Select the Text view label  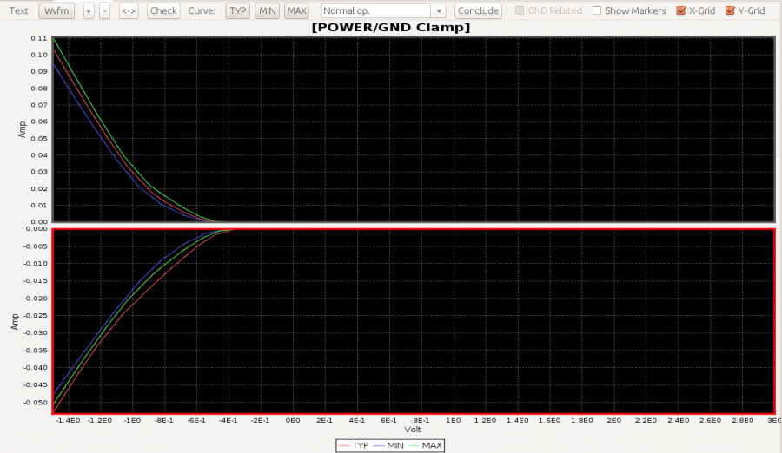coord(18,11)
